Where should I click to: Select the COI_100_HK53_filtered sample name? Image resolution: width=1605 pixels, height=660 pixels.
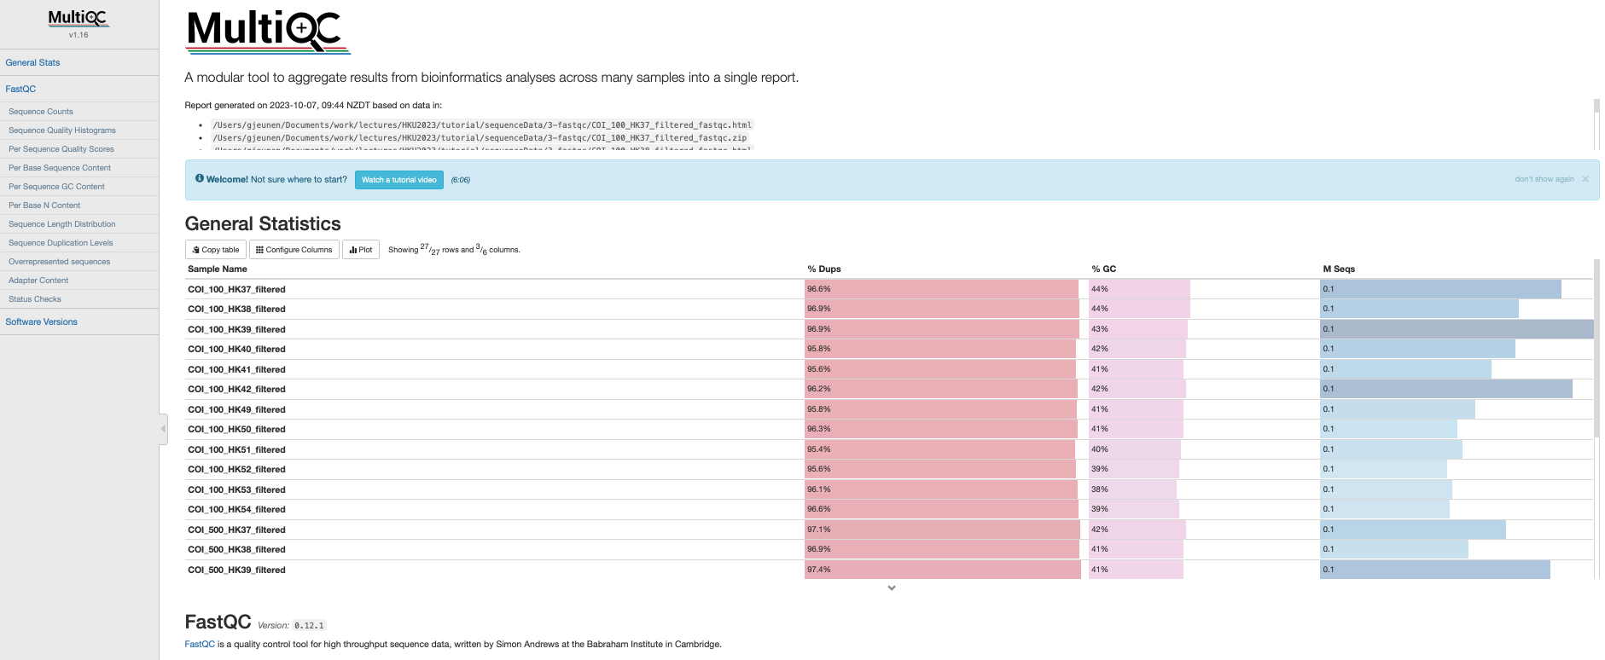(236, 489)
